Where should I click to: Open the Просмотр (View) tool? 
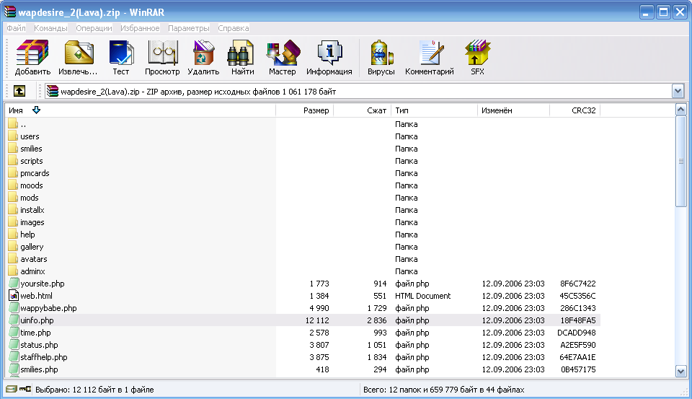click(162, 58)
